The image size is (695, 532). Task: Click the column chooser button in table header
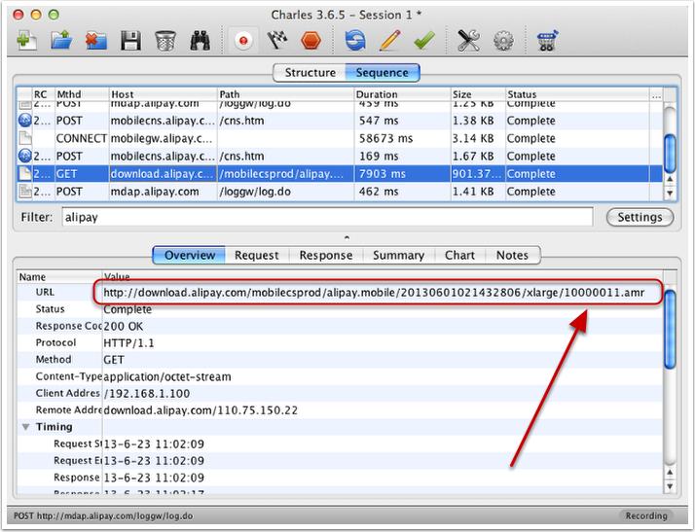coord(656,95)
